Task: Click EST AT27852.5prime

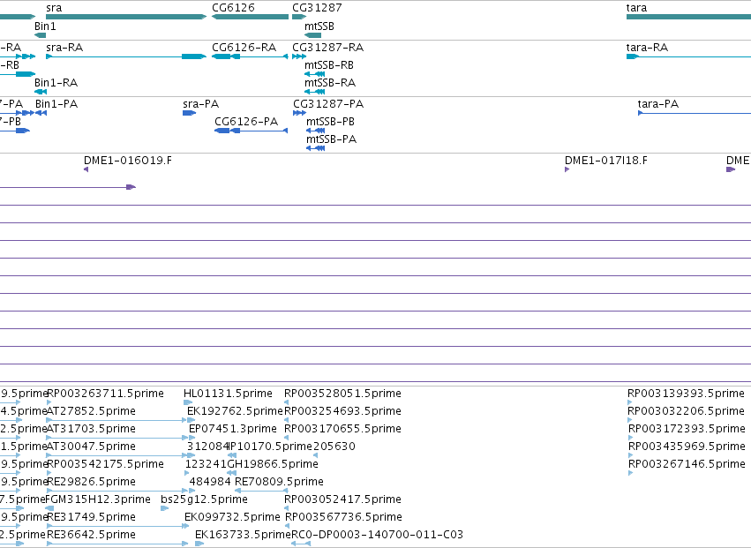Action: (x=91, y=411)
